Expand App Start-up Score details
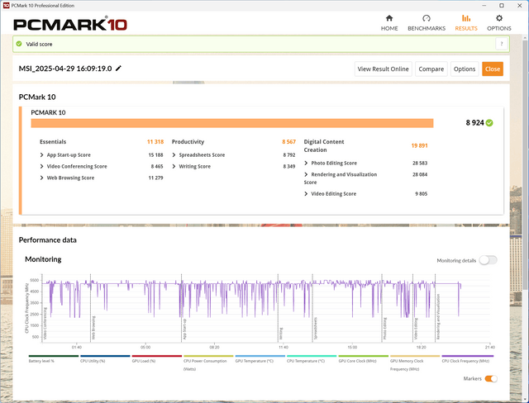The height and width of the screenshot is (403, 529). [x=41, y=155]
